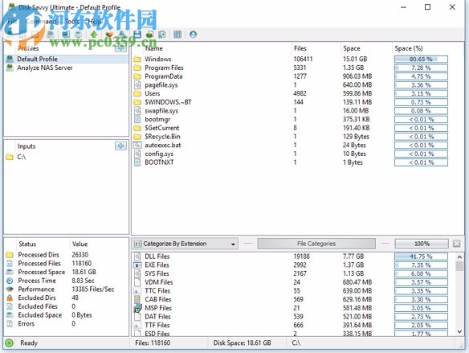Click the grid layout toolbar icon
Viewport: 469px width, 353px height.
(177, 35)
